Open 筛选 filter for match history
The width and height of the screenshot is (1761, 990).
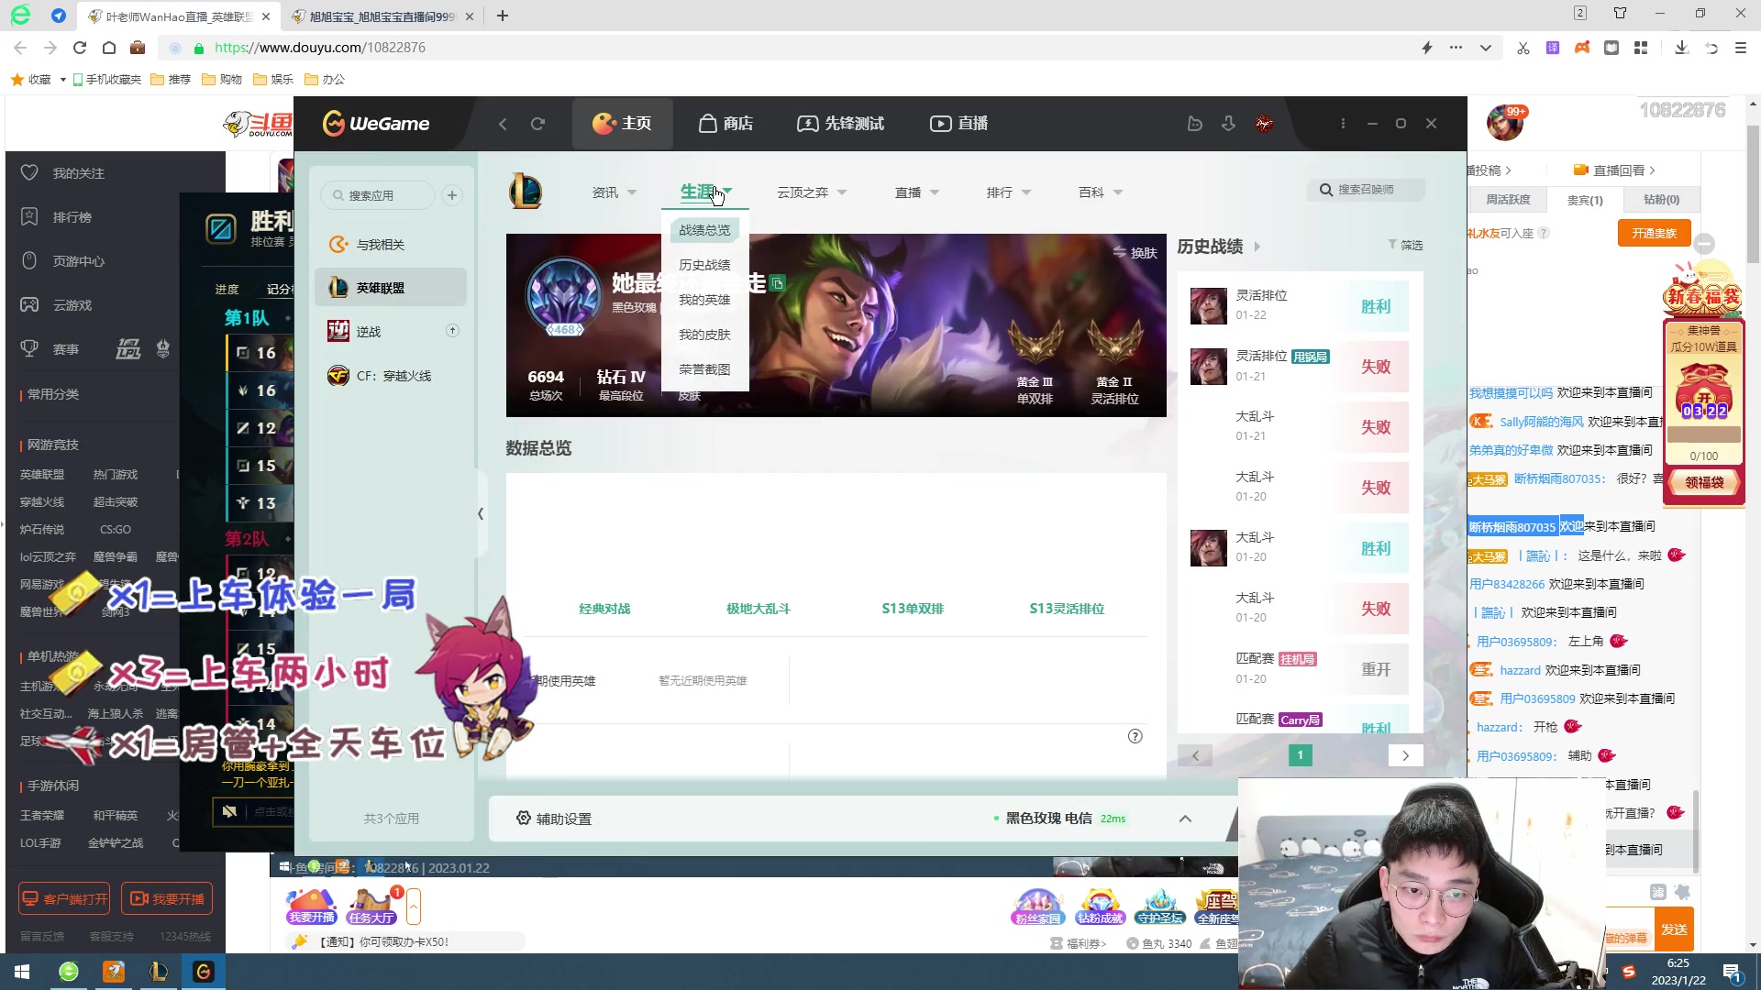point(1405,245)
